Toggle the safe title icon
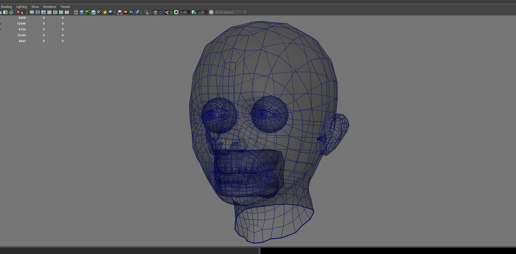Screen dimensions: 516x254 point(67,12)
